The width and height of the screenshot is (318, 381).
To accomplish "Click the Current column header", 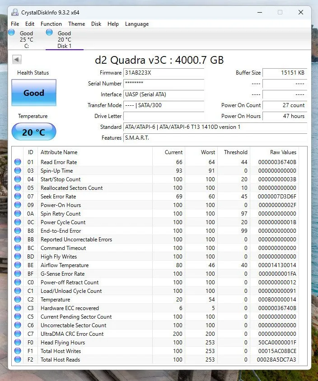I will pyautogui.click(x=169, y=152).
